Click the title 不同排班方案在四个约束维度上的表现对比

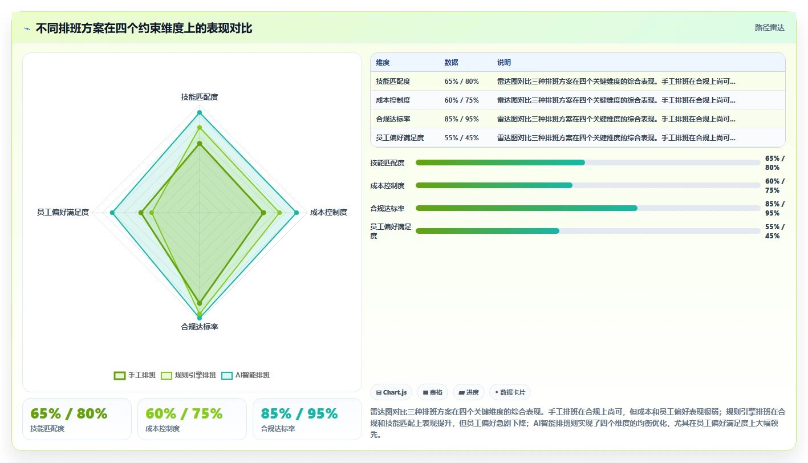144,29
